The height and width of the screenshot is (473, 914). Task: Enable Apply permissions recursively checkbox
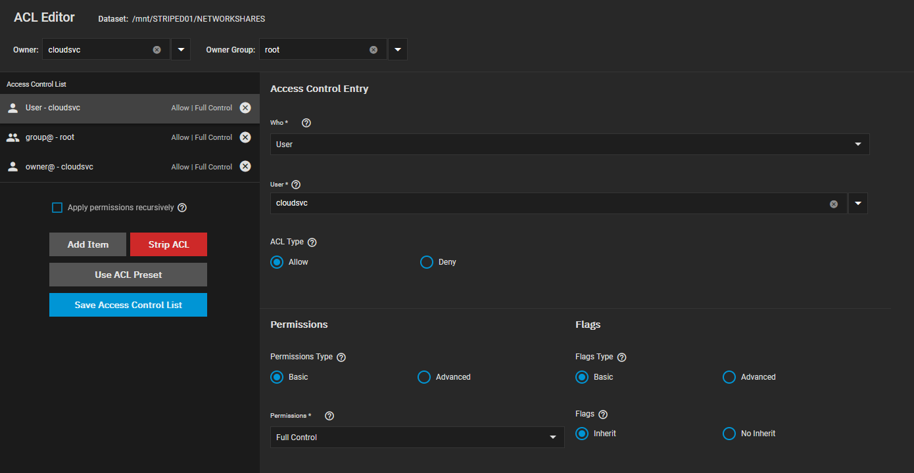pyautogui.click(x=57, y=208)
